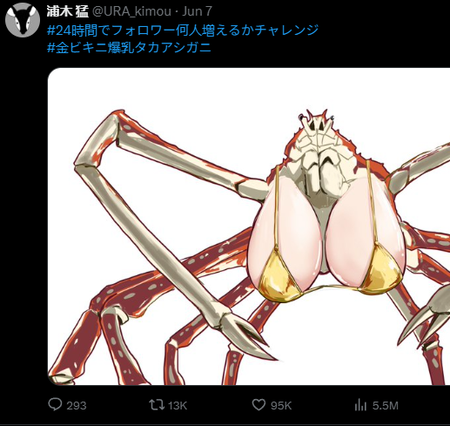Viewport: 450px width, 426px height.
Task: Open hashtag #金ビキニ爆乳タカアシガニ
Action: tap(129, 48)
